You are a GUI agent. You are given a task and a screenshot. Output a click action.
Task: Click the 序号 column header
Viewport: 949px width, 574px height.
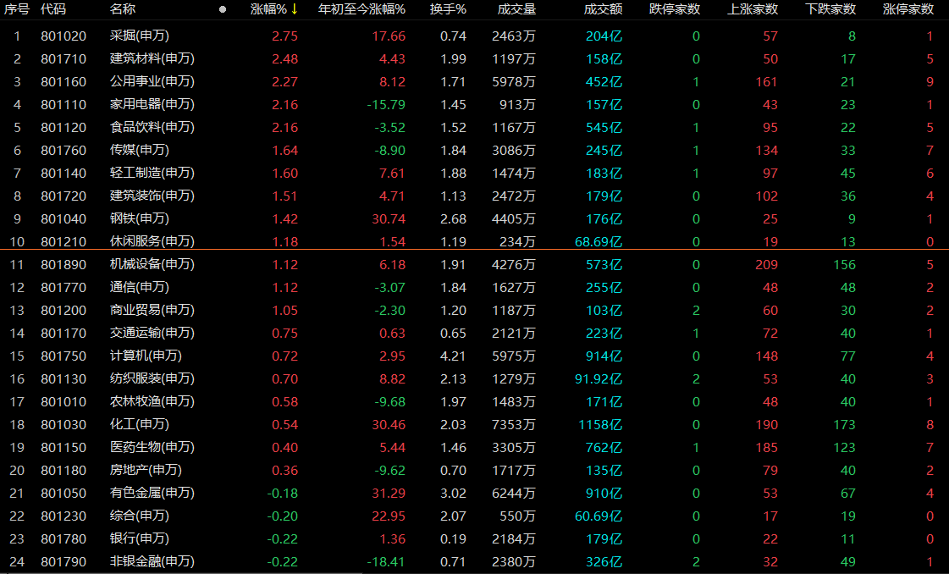coord(16,9)
